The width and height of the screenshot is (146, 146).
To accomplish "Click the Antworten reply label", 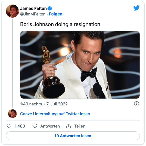I will [x=50, y=126].
